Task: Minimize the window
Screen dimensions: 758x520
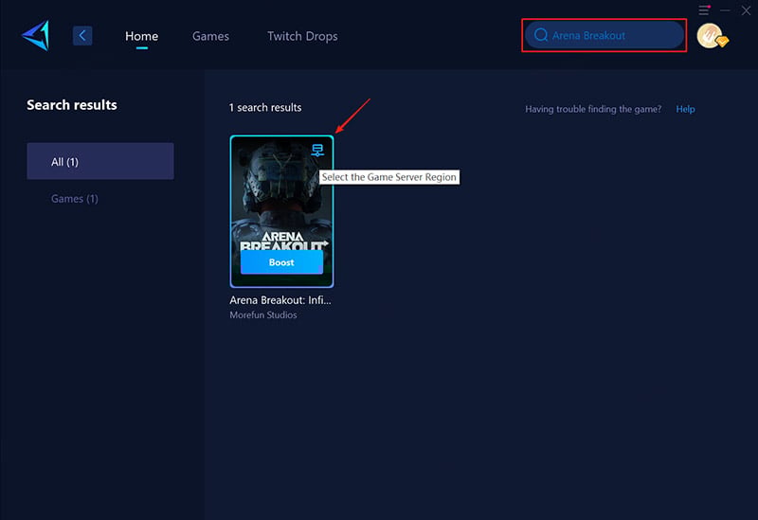Action: pos(725,10)
